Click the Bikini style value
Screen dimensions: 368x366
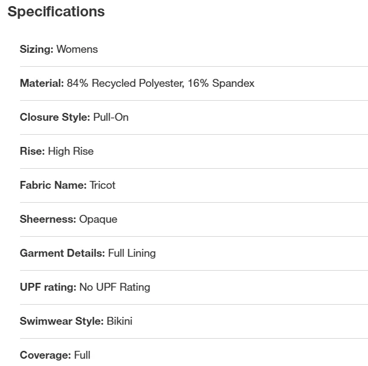pos(120,321)
